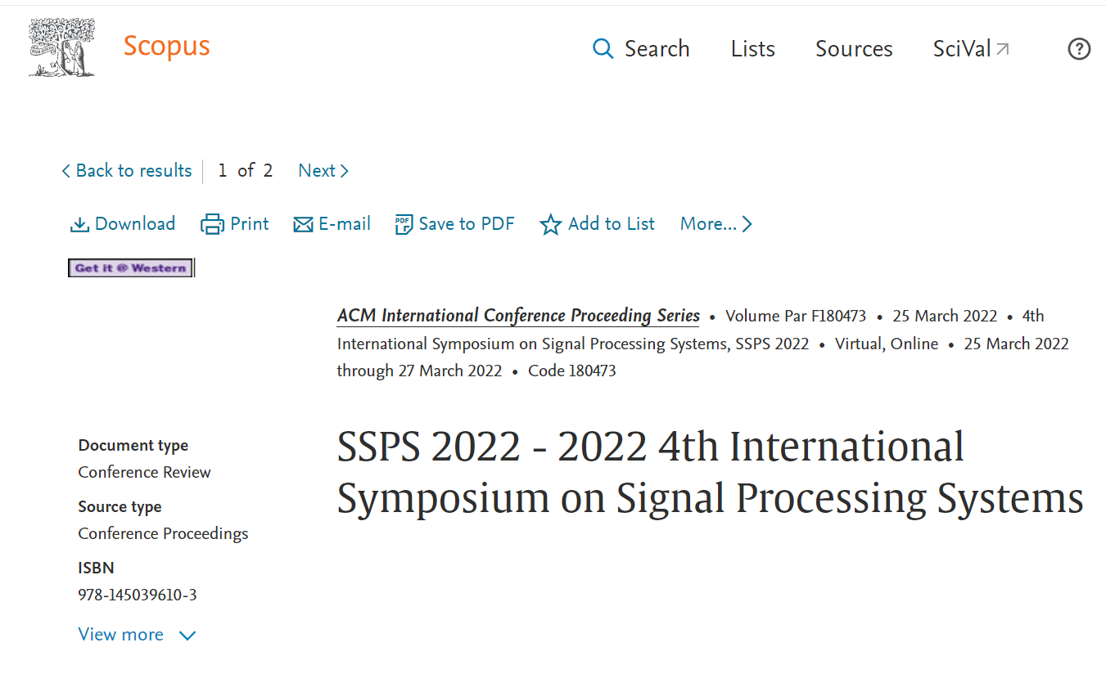The height and width of the screenshot is (683, 1106).
Task: Click the E-mail label
Action: [345, 224]
